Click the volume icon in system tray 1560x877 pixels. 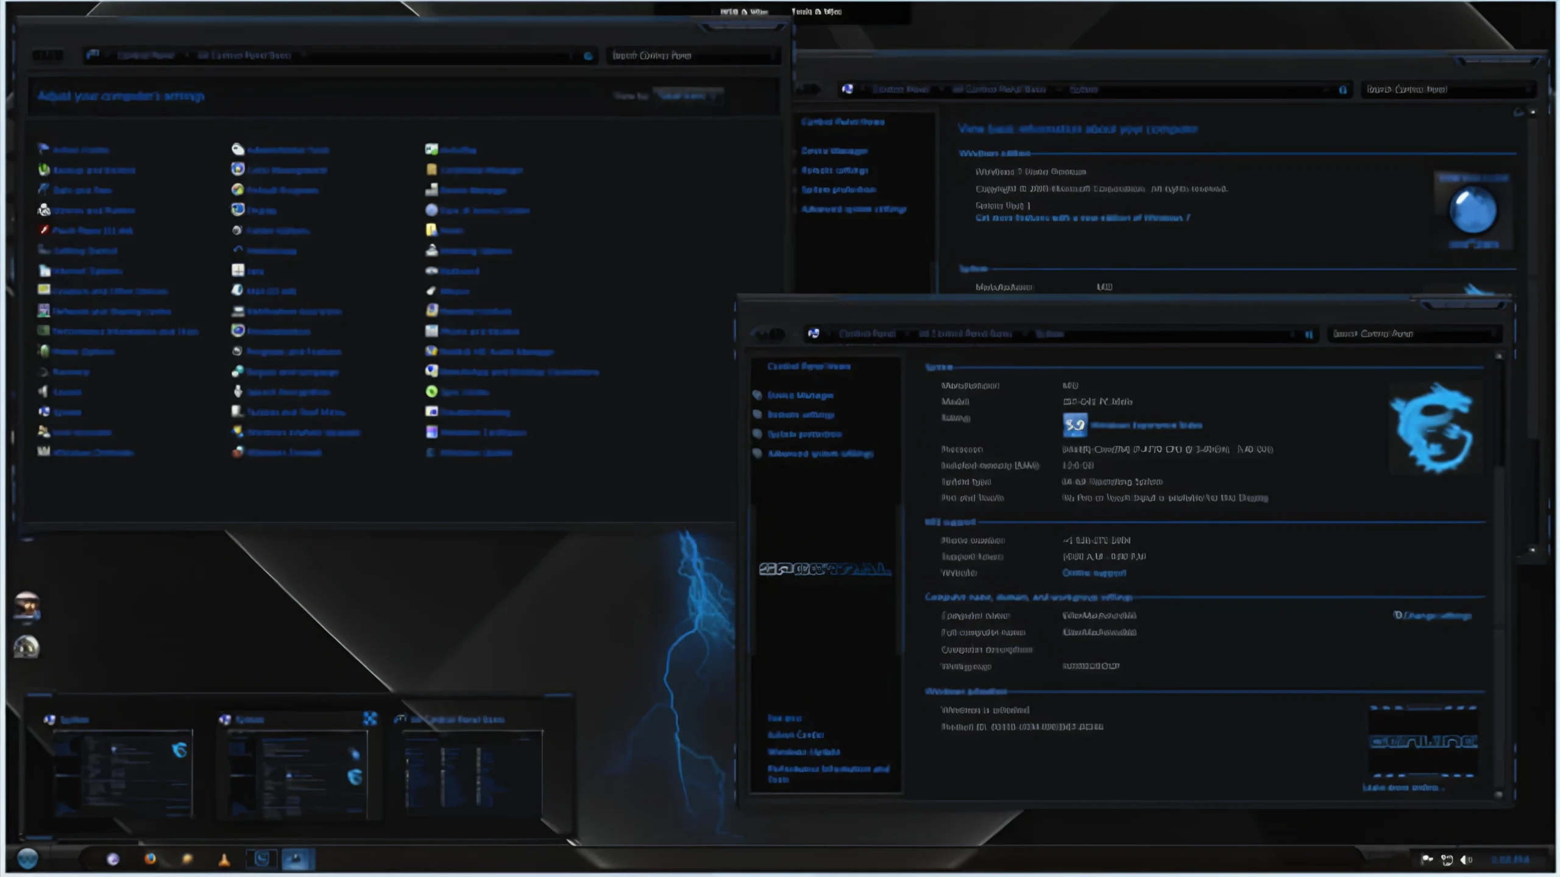(x=1465, y=860)
